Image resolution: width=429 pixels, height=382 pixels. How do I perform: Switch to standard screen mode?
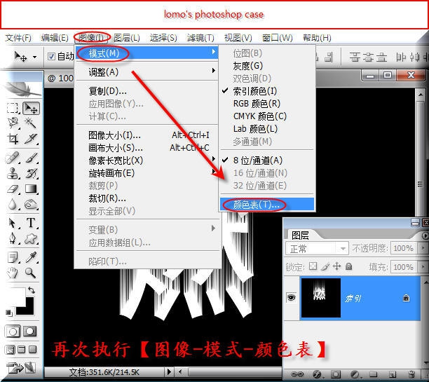pos(11,350)
